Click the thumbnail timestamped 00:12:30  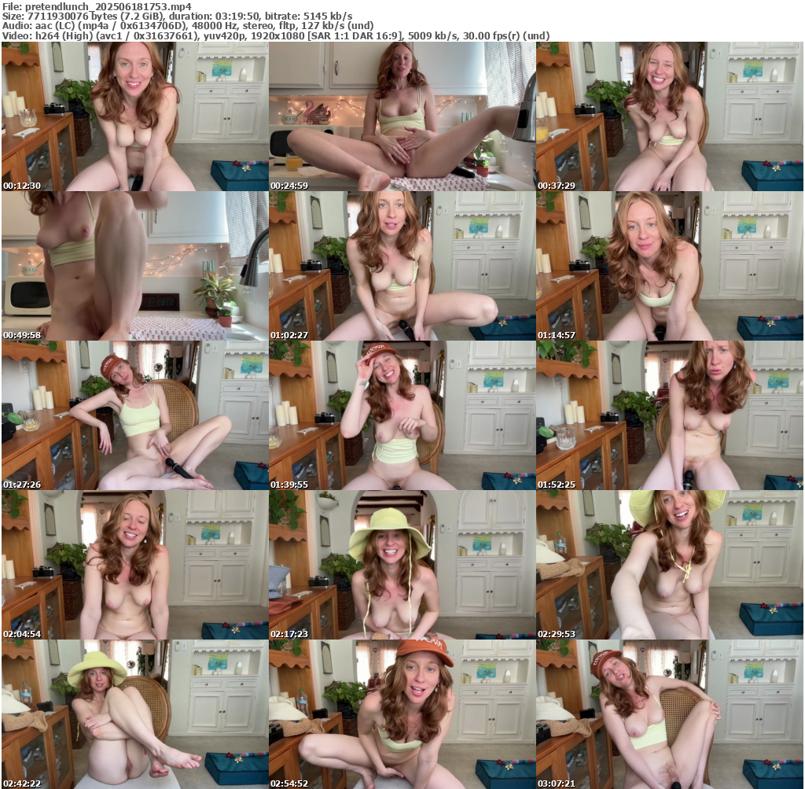click(x=134, y=116)
